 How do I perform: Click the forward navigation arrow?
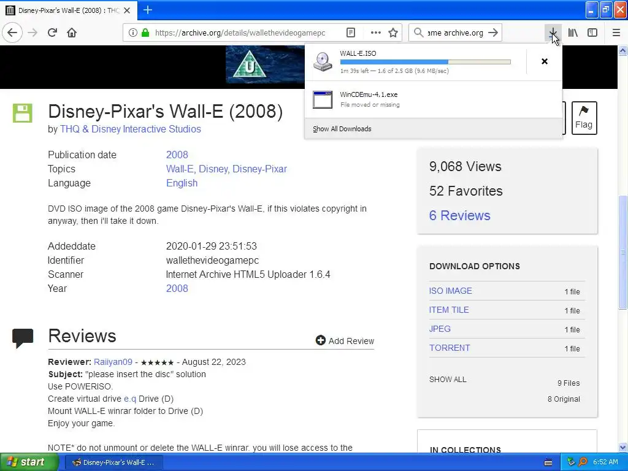pos(33,33)
